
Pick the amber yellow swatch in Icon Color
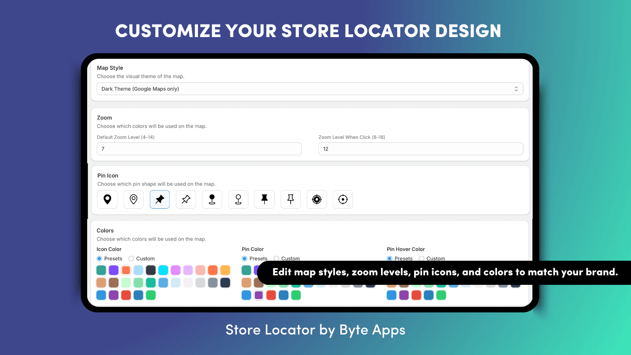tap(225, 270)
